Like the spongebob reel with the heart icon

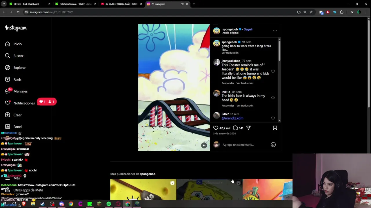216,128
